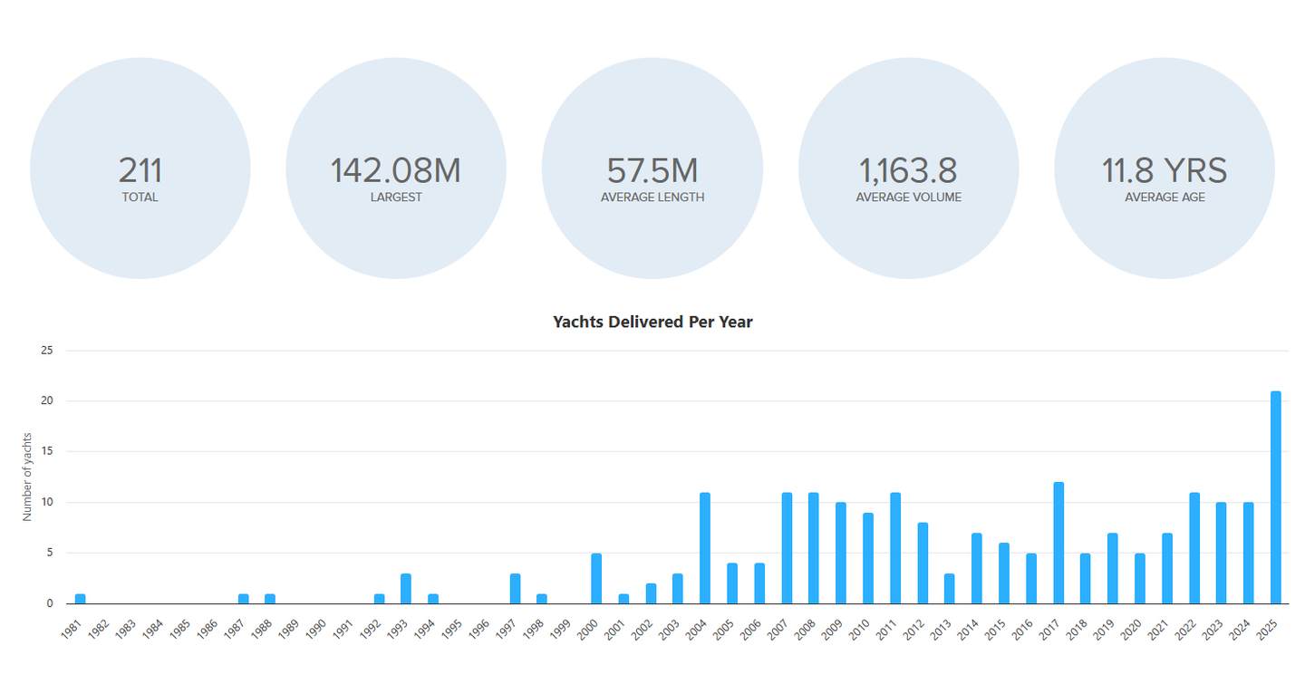Click the 1995 x-axis year label
This screenshot has width=1305, height=684.
point(454,629)
